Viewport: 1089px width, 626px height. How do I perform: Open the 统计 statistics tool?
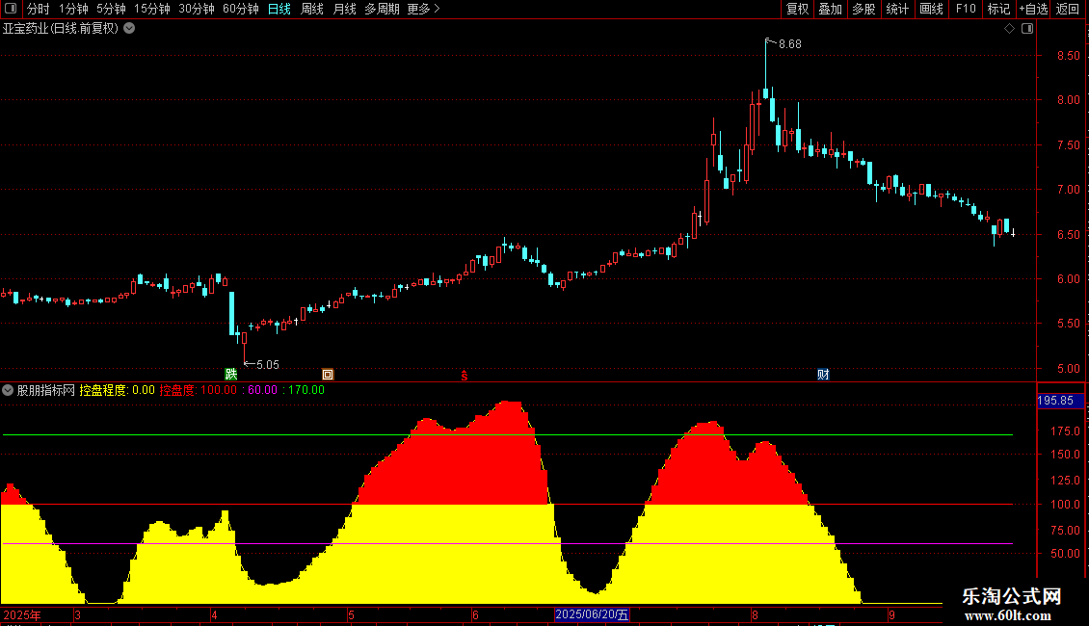[897, 9]
